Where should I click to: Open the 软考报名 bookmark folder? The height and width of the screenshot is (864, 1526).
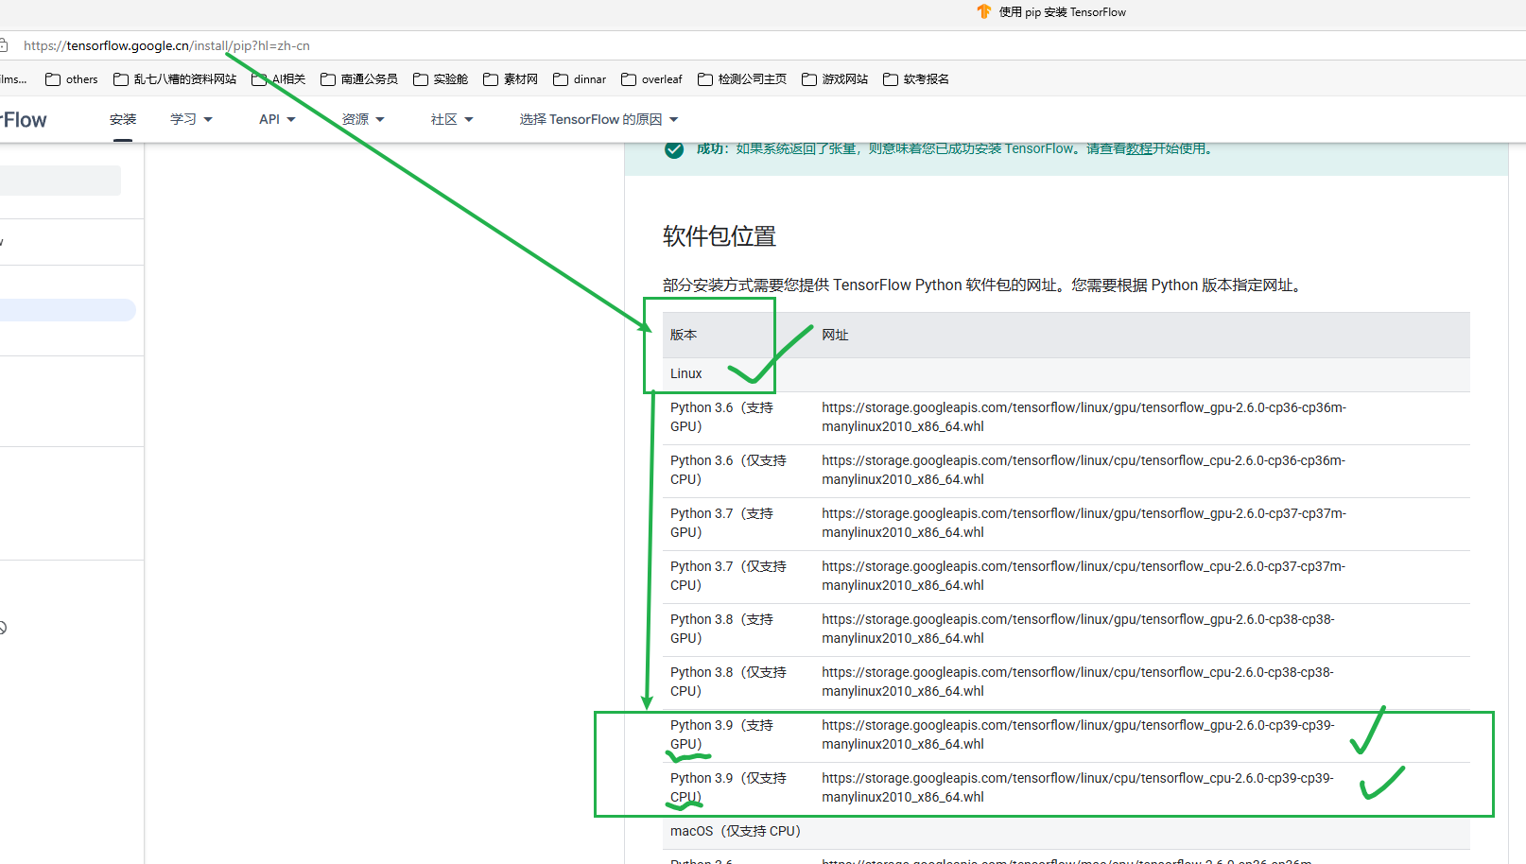916,79
